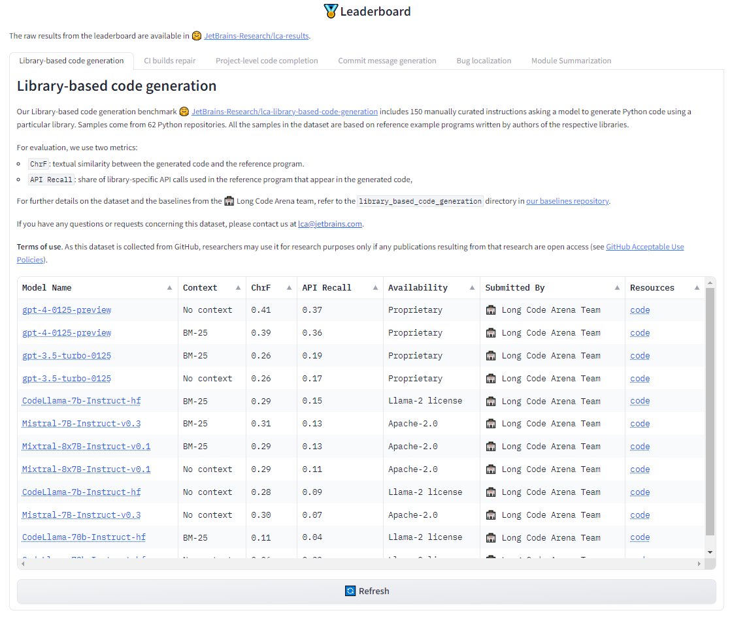Open code link for CodeLlama-70b-Instruct-hf BM-25 row
This screenshot has width=732, height=617.
point(640,537)
